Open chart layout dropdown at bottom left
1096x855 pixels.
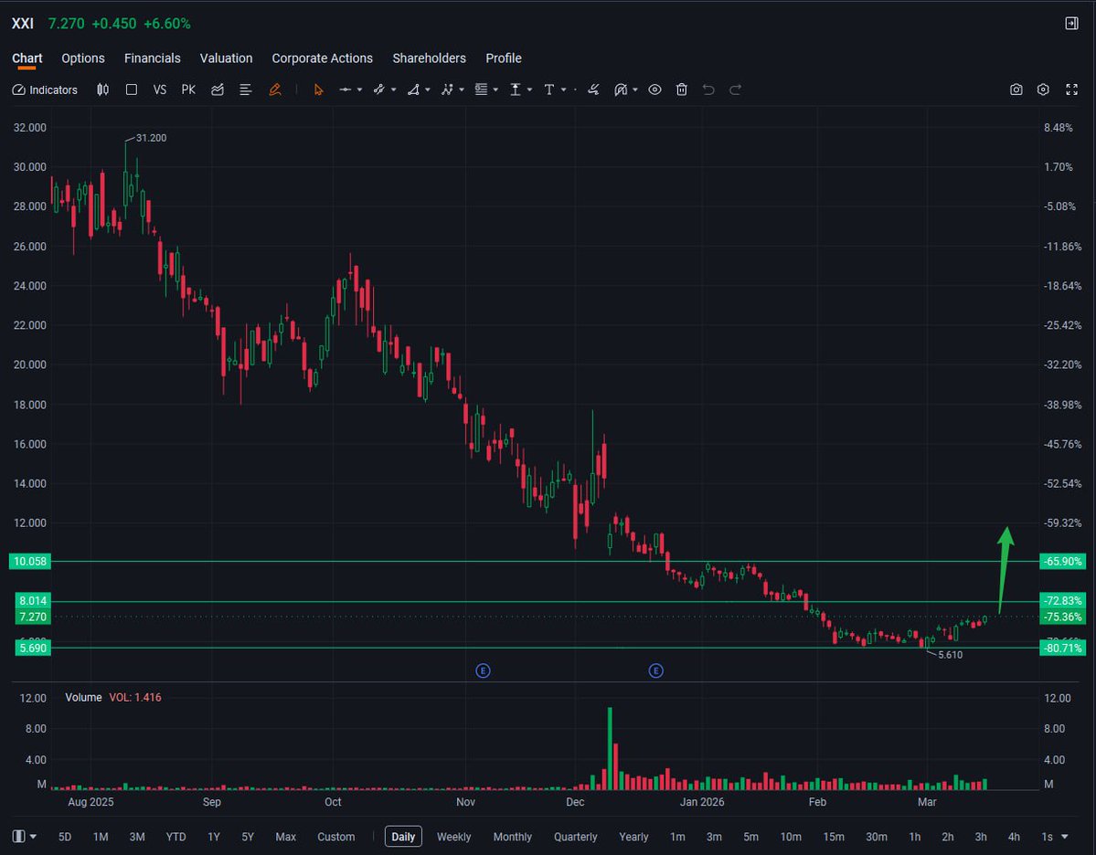[25, 836]
